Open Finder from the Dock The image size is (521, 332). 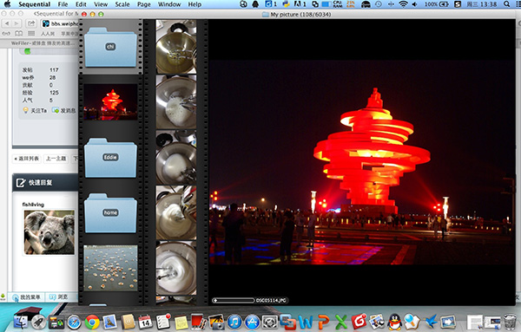coord(21,322)
